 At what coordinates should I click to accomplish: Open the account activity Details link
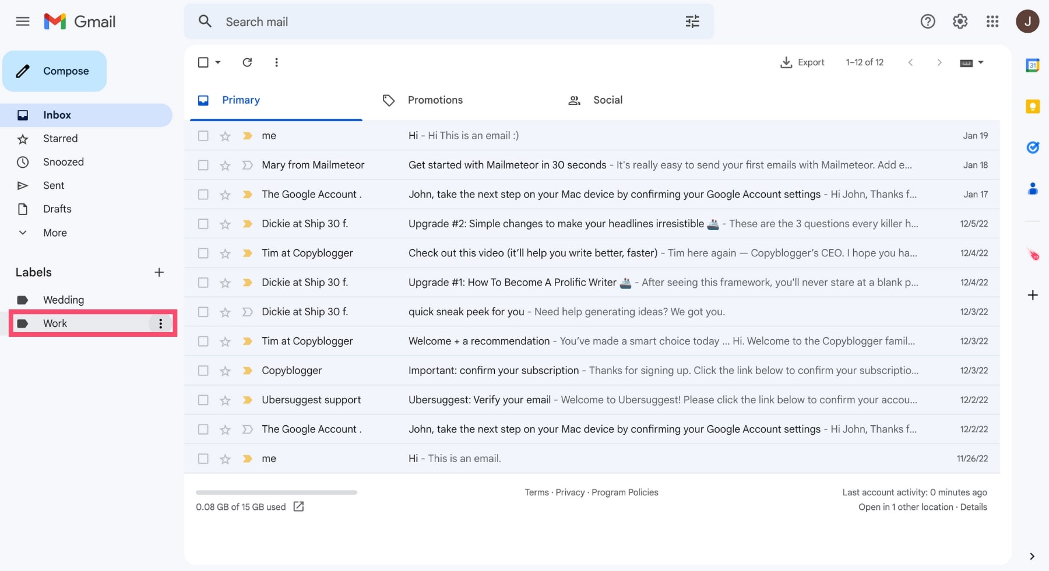click(973, 507)
